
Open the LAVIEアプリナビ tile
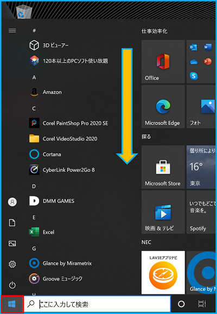click(x=163, y=273)
